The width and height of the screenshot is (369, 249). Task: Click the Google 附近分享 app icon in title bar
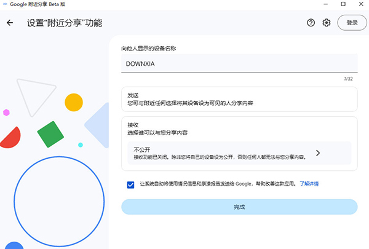coord(5,4)
